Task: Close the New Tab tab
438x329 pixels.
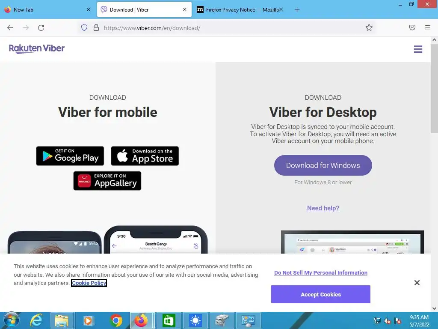Action: coord(89,9)
